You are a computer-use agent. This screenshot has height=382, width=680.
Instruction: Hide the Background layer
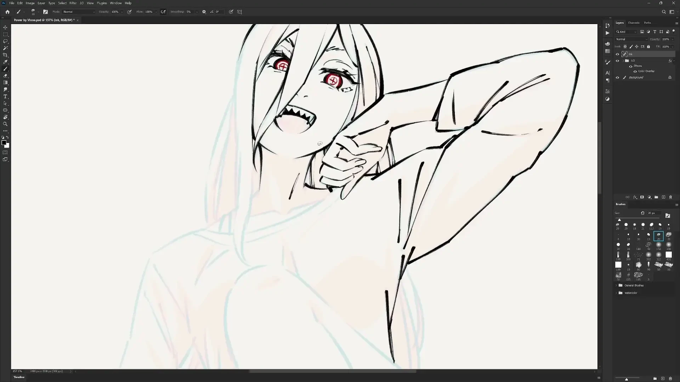(617, 77)
